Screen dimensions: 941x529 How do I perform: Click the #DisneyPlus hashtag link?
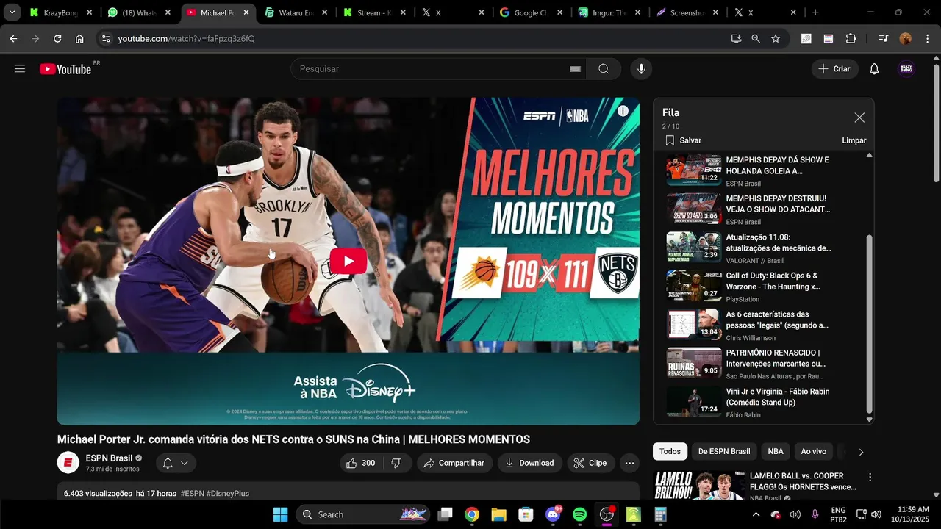click(x=228, y=494)
